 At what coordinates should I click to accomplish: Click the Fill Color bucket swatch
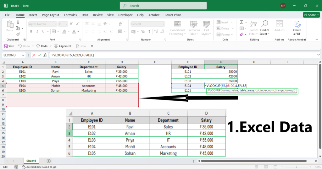coord(64,31)
